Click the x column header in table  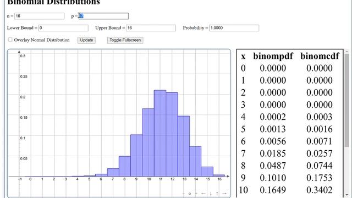243,57
